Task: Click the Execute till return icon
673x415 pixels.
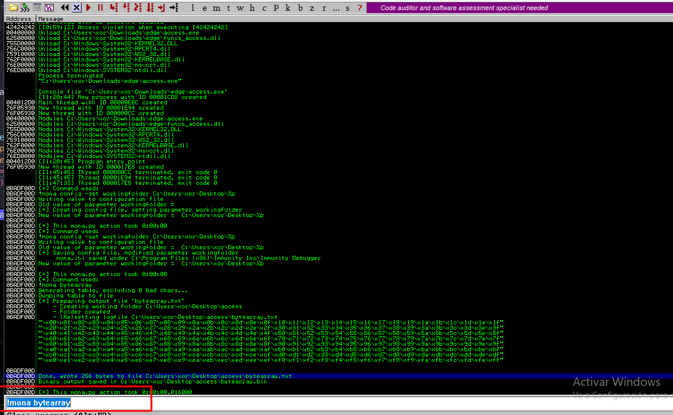Action: (161, 8)
